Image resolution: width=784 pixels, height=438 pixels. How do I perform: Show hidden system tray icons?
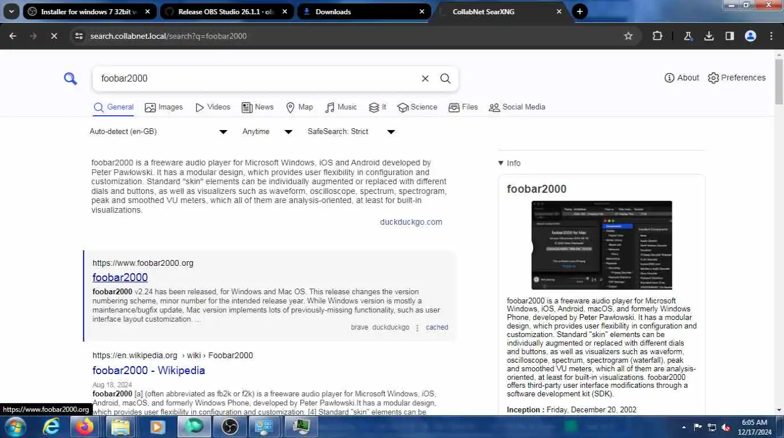pyautogui.click(x=684, y=427)
